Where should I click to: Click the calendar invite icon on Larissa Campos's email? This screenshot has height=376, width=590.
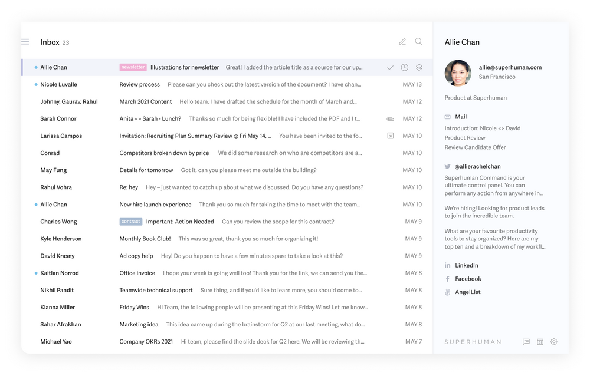[389, 136]
